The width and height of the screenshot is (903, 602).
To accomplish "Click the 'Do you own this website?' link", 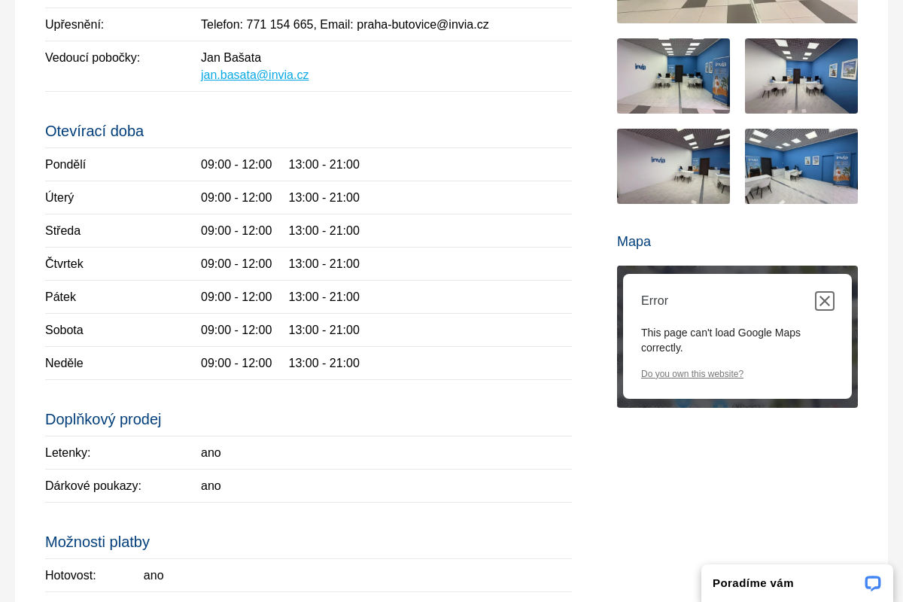I will point(692,374).
